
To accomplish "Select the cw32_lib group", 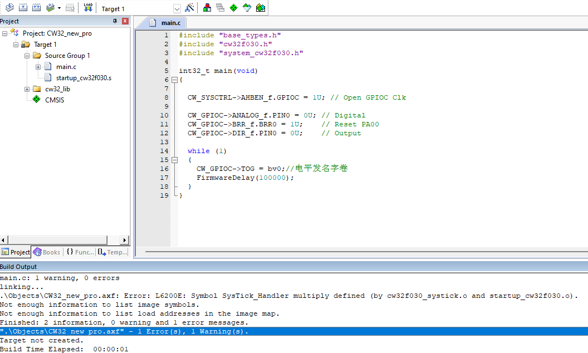I will tap(57, 89).
